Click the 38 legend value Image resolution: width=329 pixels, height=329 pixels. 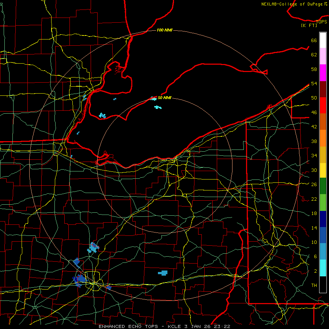pos(314,141)
